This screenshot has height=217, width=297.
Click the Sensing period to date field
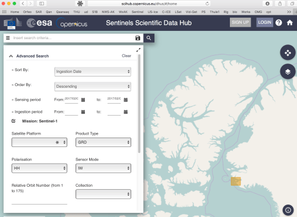pos(114,100)
